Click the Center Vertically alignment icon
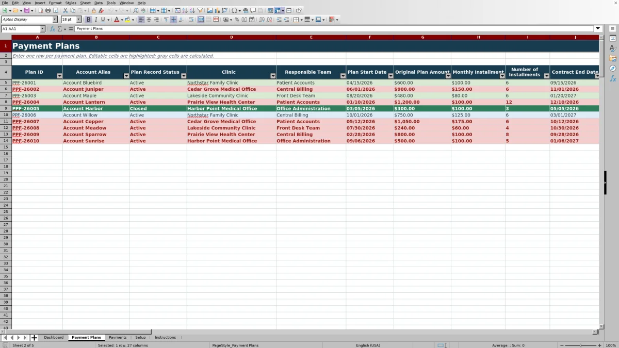Image resolution: width=619 pixels, height=348 pixels. pos(173,20)
